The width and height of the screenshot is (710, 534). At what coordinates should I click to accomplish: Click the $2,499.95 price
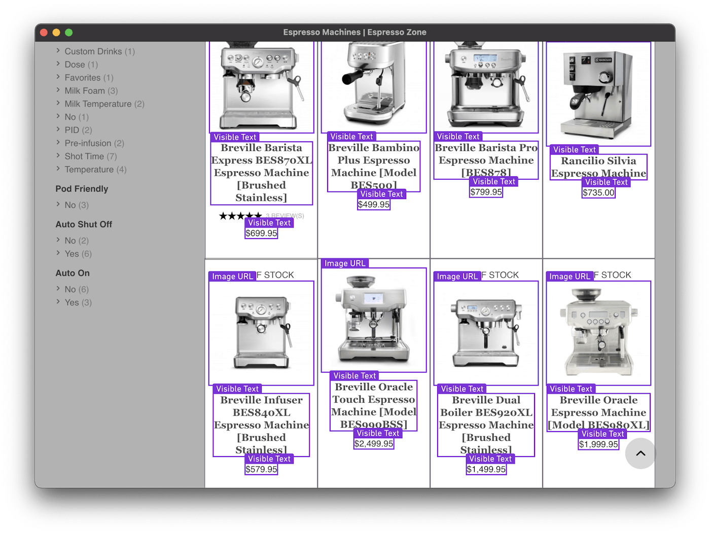(374, 444)
